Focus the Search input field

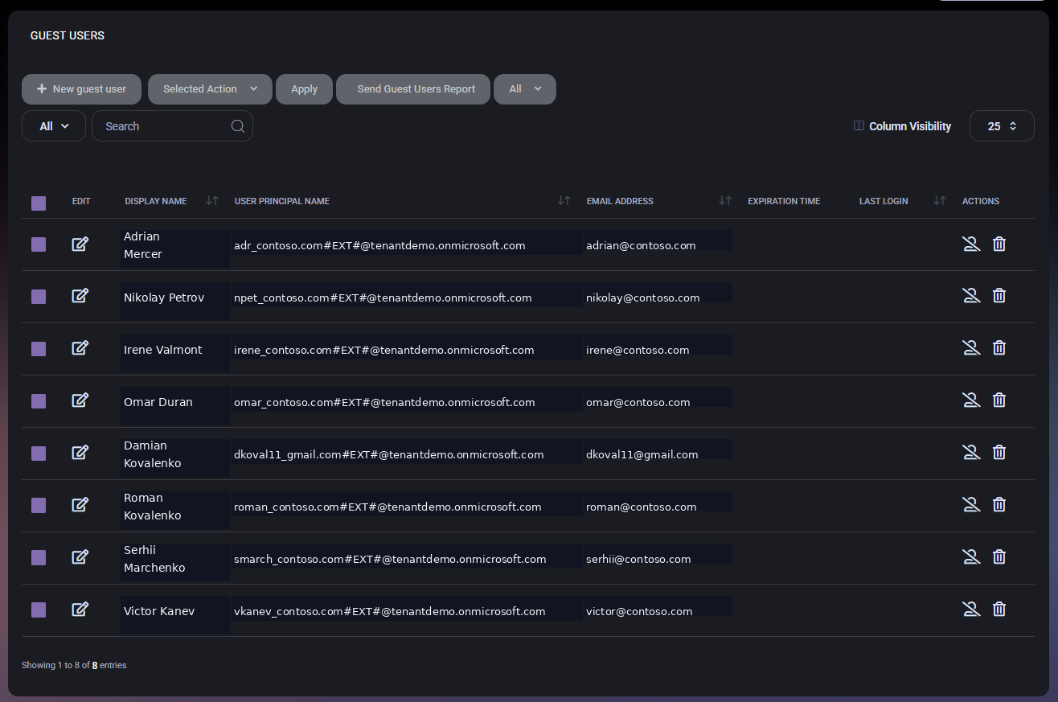click(165, 126)
